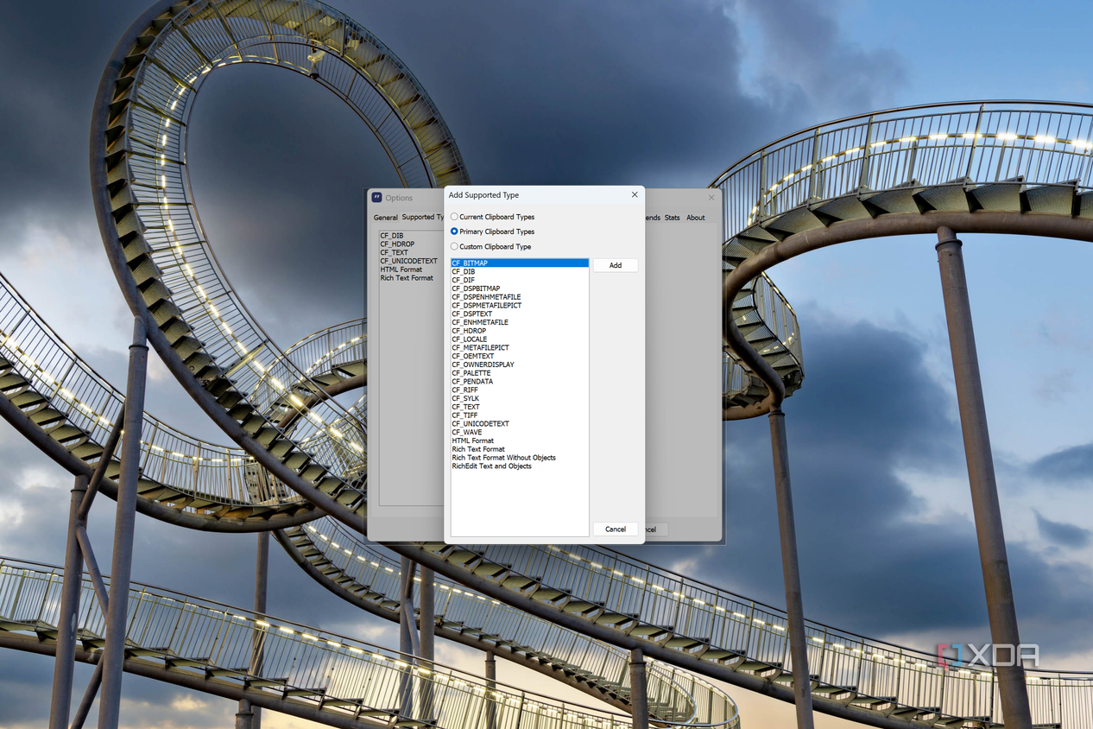Screen dimensions: 1093x729
Task: Select CF_BITMAP in the type list
Action: [x=520, y=263]
